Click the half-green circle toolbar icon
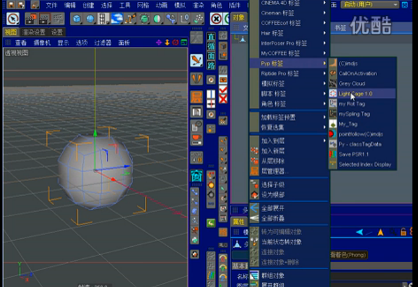The width and height of the screenshot is (418, 287). pos(158,19)
